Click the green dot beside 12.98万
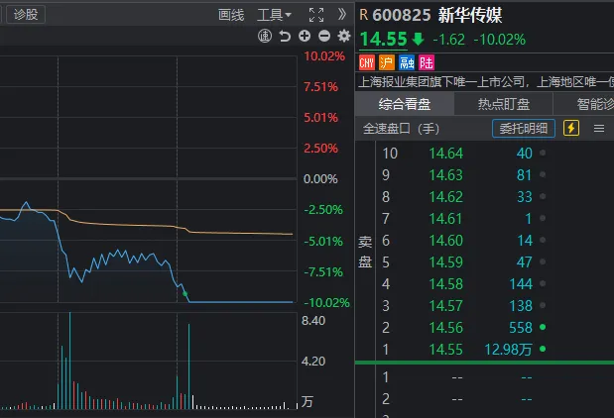Viewport: 614px width, 418px height. tap(543, 349)
